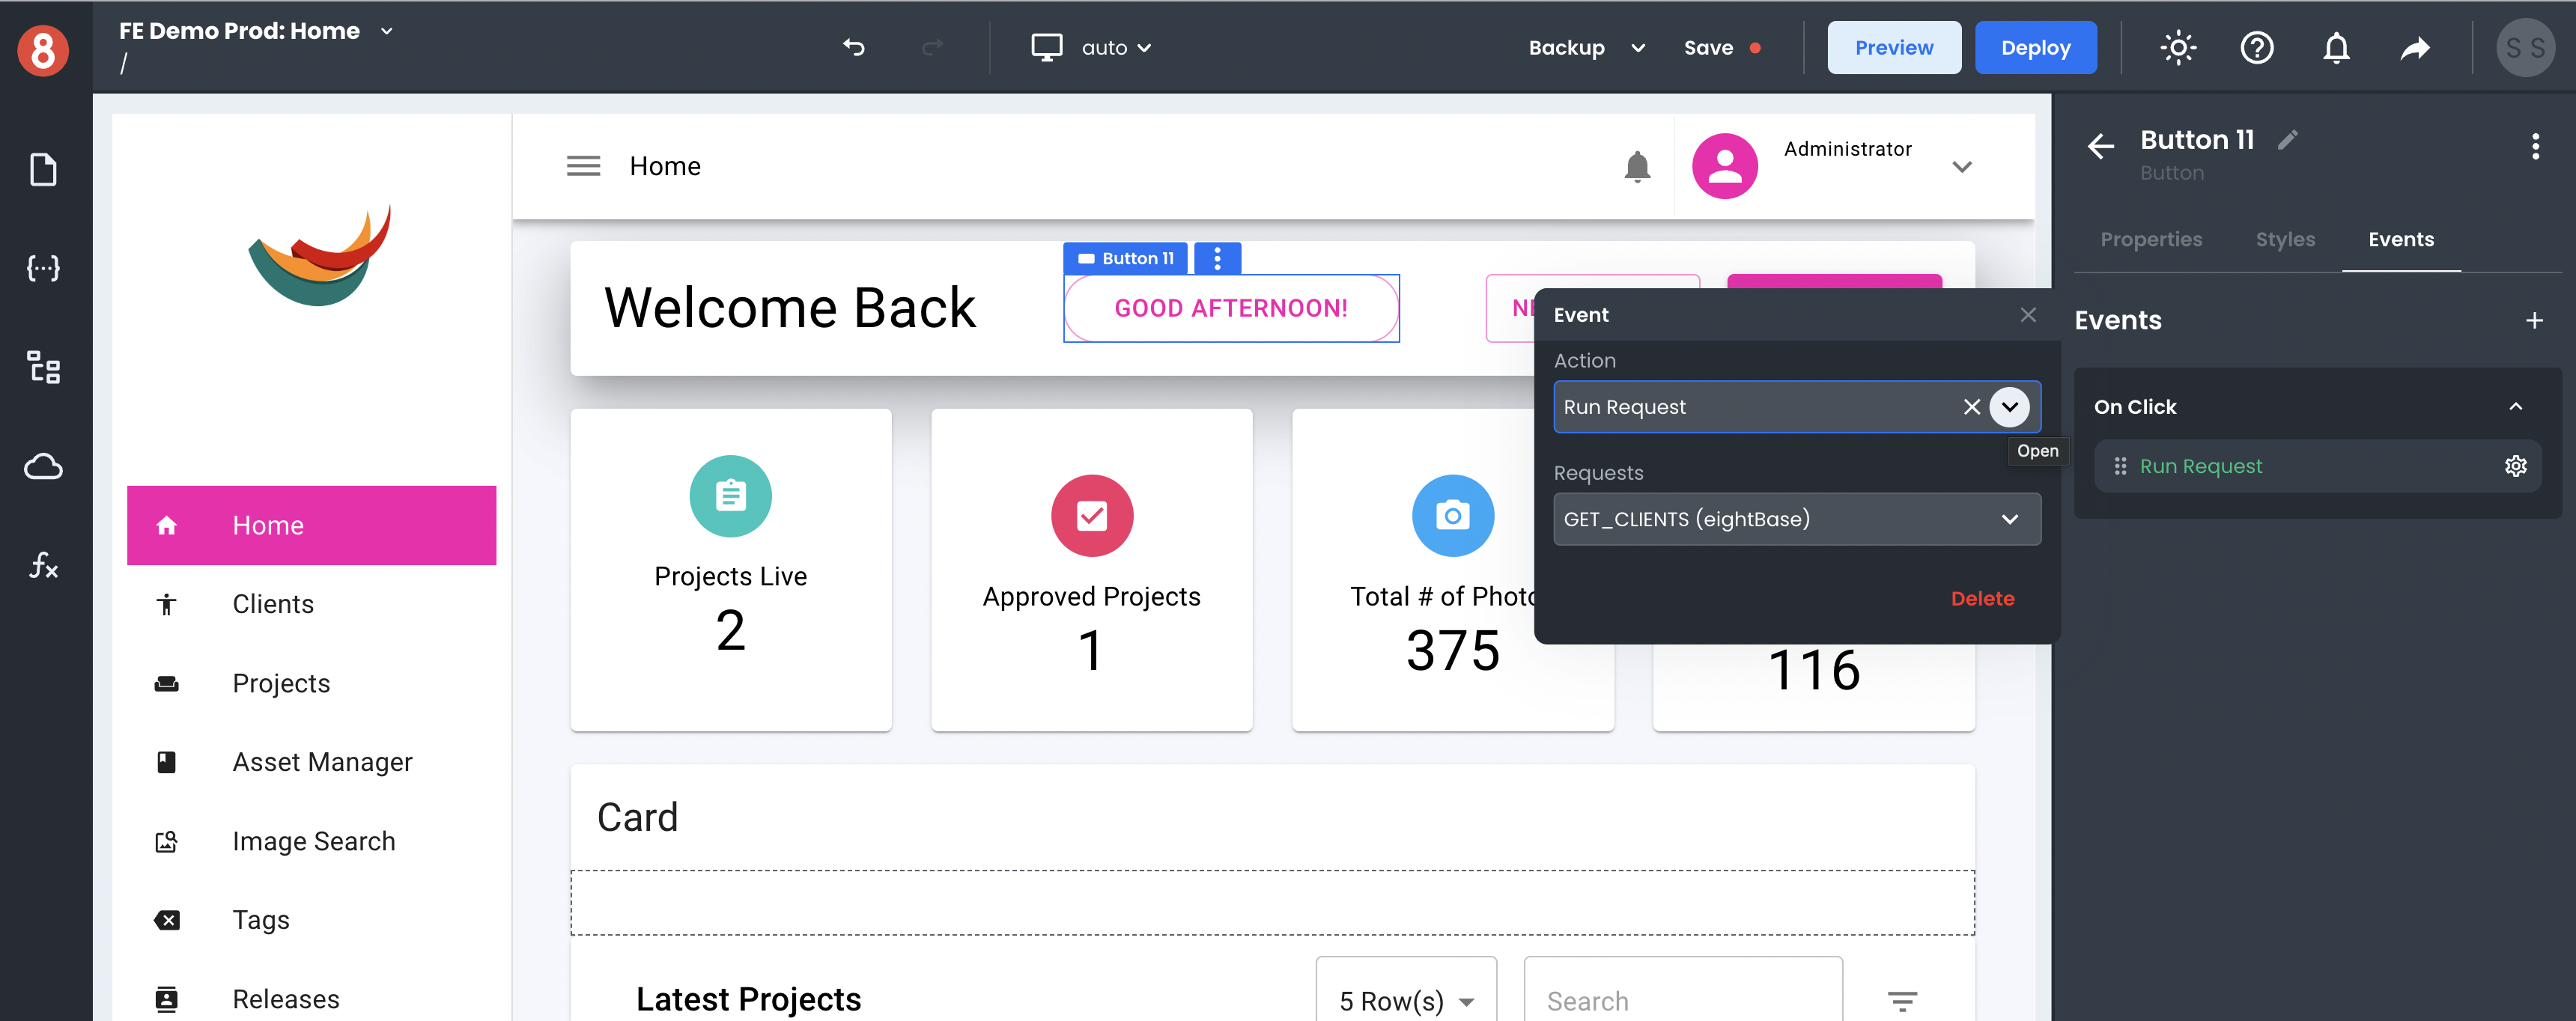Click the undo arrow in top bar
The width and height of the screenshot is (2576, 1021).
(853, 47)
